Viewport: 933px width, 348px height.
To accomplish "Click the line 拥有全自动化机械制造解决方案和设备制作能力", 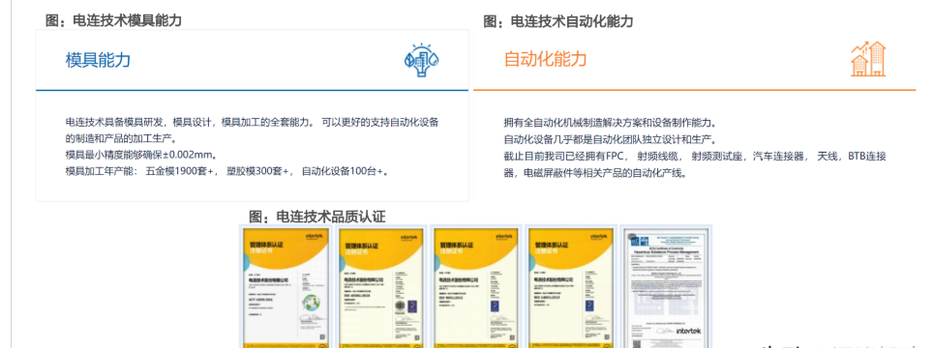I will tap(610, 124).
